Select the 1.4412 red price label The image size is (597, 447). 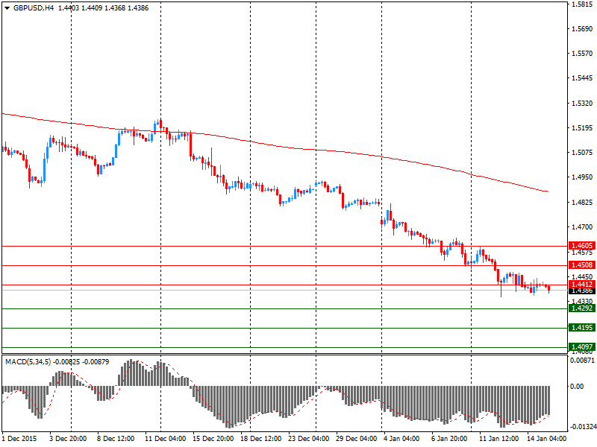pyautogui.click(x=582, y=285)
